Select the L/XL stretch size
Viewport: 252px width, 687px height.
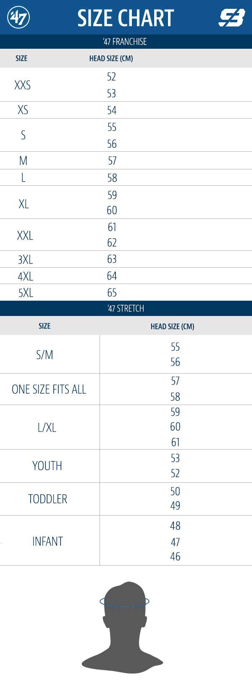click(x=47, y=427)
